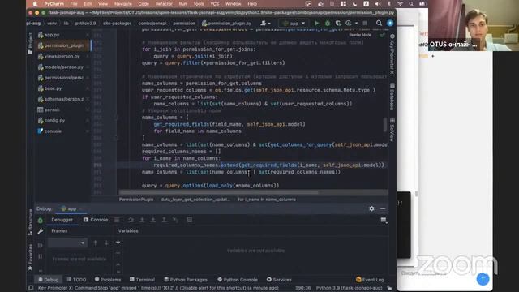Click the green Run button in toolbar
Viewport: 519px width, 292px height.
point(316,24)
